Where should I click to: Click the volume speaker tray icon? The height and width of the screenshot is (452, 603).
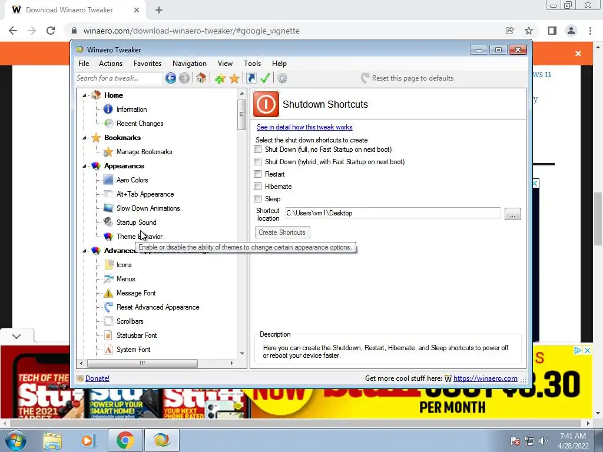pyautogui.click(x=544, y=441)
